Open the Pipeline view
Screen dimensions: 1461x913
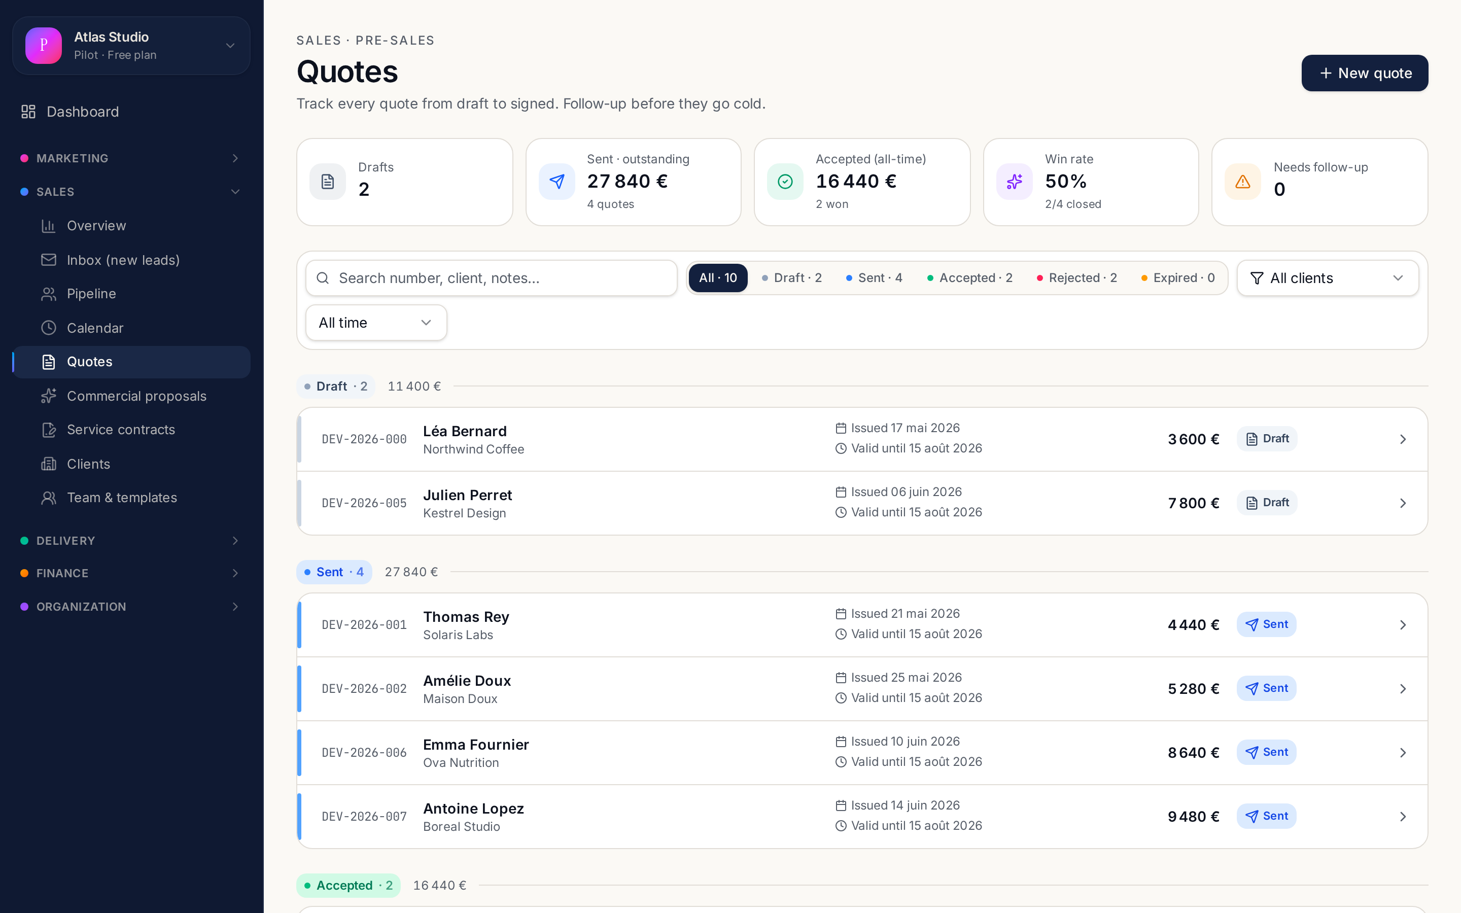pos(131,294)
